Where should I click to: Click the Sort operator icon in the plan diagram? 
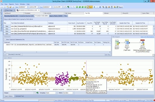click(x=127, y=43)
